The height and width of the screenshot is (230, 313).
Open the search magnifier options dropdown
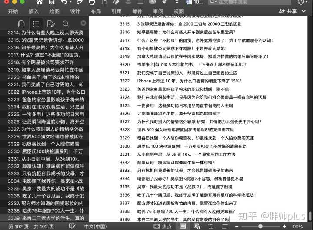[x=213, y=2]
